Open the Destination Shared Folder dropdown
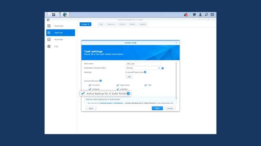 click(x=143, y=68)
